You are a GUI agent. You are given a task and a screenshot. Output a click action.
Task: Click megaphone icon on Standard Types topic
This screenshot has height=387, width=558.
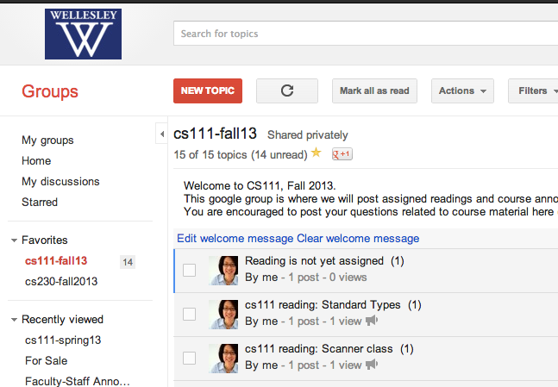click(372, 321)
